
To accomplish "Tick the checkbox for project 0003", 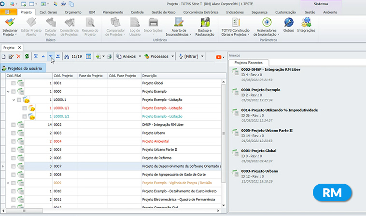I will pyautogui.click(x=14, y=133).
